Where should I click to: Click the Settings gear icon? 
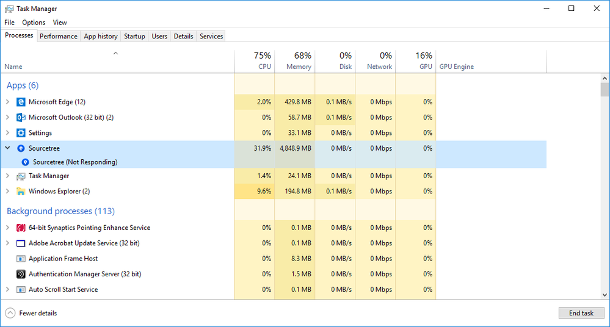click(21, 133)
